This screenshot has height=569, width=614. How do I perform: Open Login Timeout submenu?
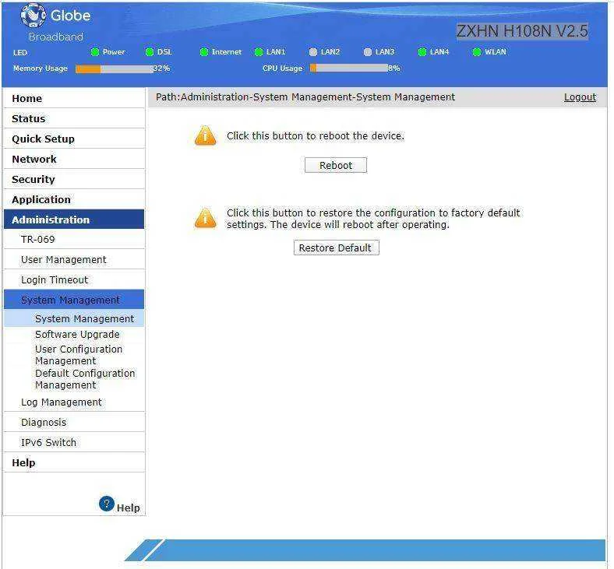pyautogui.click(x=74, y=280)
